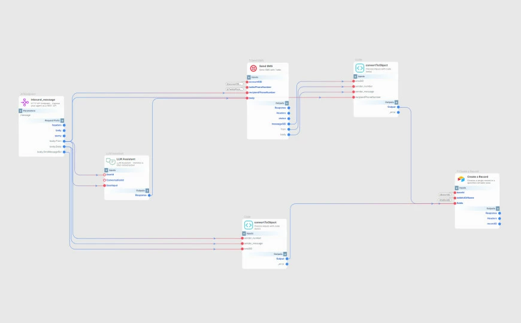Image resolution: width=521 pixels, height=323 pixels.
Task: Select recipientPhoneNumber input port on convertToObject node
Action: [353, 97]
